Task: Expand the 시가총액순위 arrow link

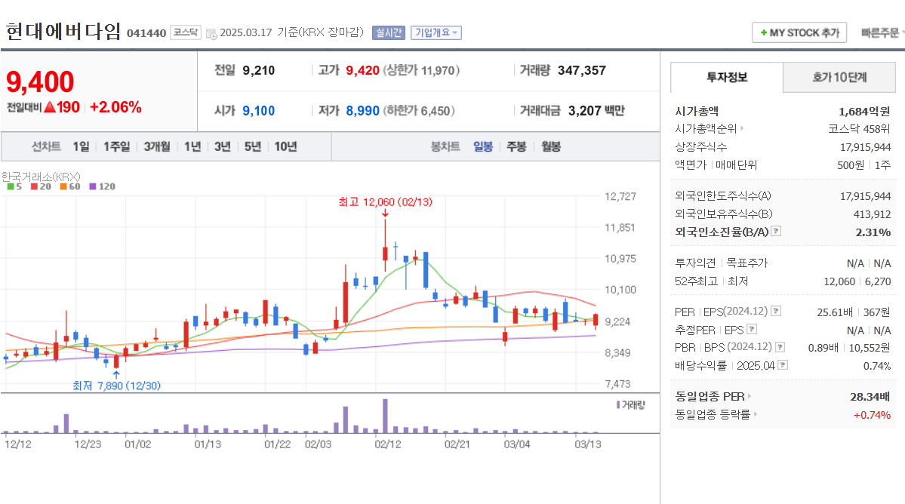Action: 742,128
